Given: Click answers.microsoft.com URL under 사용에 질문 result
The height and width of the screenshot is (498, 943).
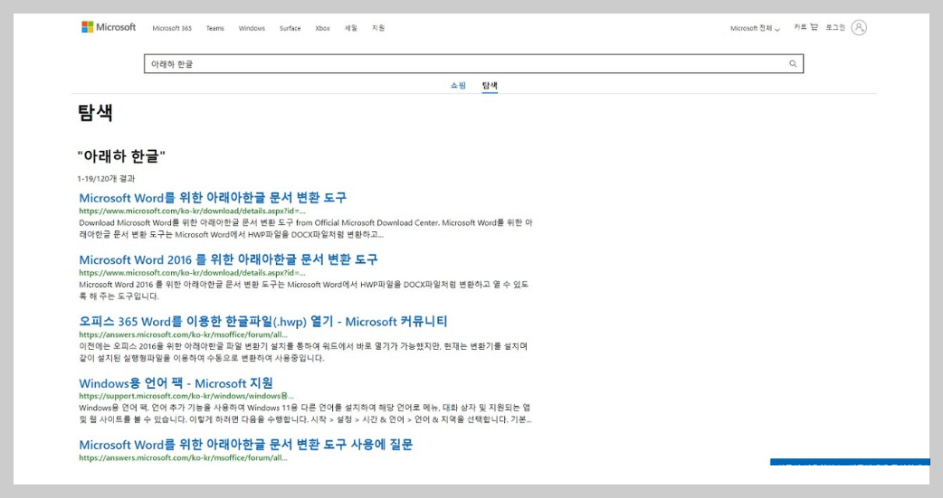Looking at the screenshot, I should coord(183,457).
